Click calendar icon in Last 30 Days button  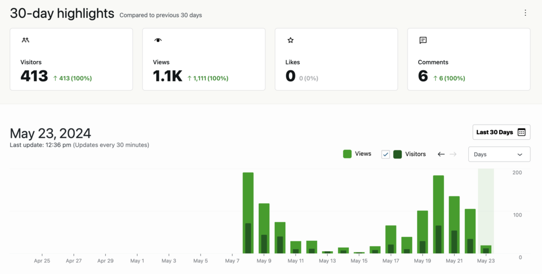[521, 133]
